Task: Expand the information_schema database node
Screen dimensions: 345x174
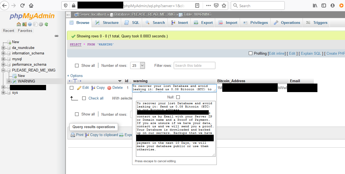Action: (x=3, y=53)
